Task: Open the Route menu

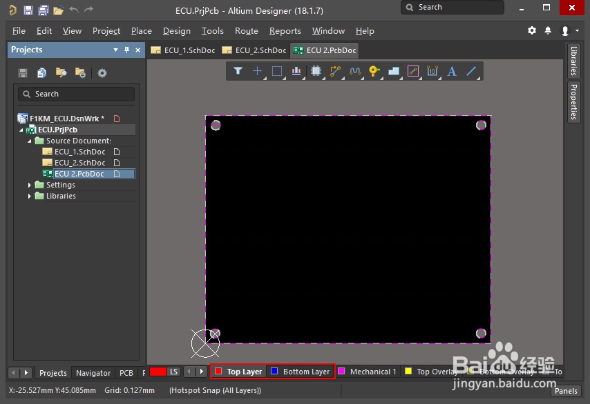Action: 247,31
